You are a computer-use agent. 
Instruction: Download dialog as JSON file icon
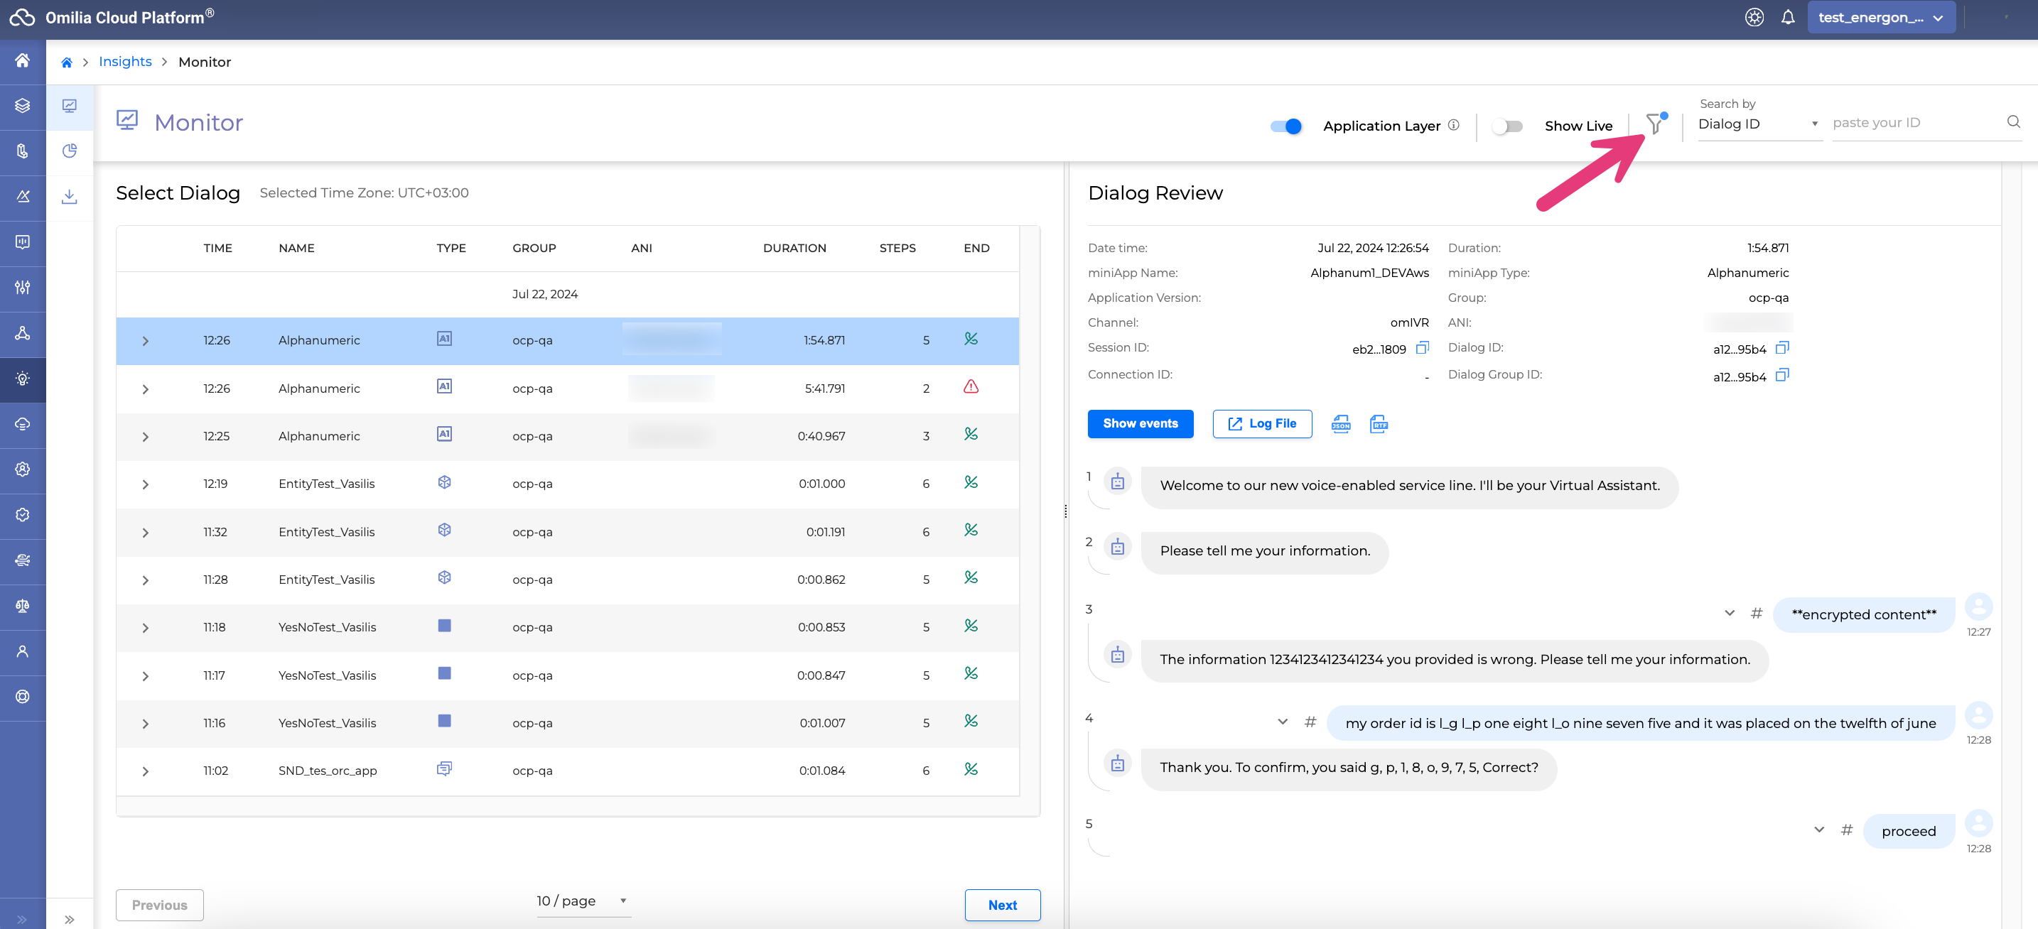tap(1340, 424)
